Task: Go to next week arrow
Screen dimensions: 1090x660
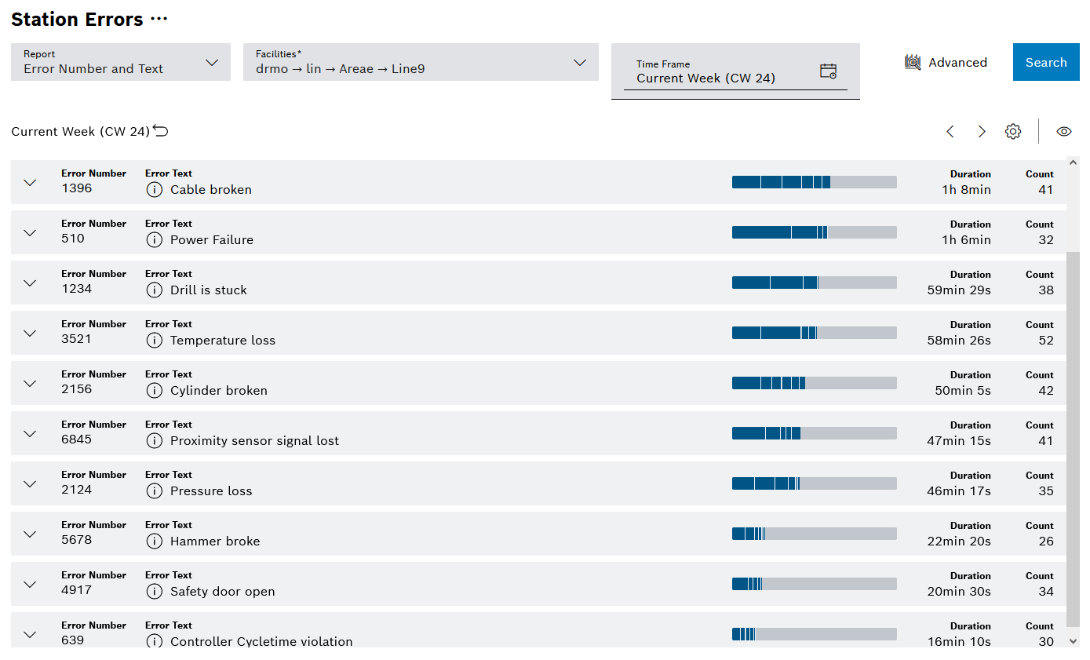Action: pos(982,132)
